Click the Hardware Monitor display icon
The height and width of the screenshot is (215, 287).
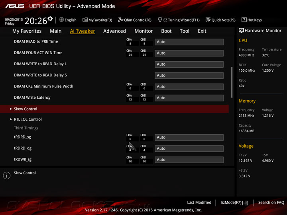[x=241, y=31]
